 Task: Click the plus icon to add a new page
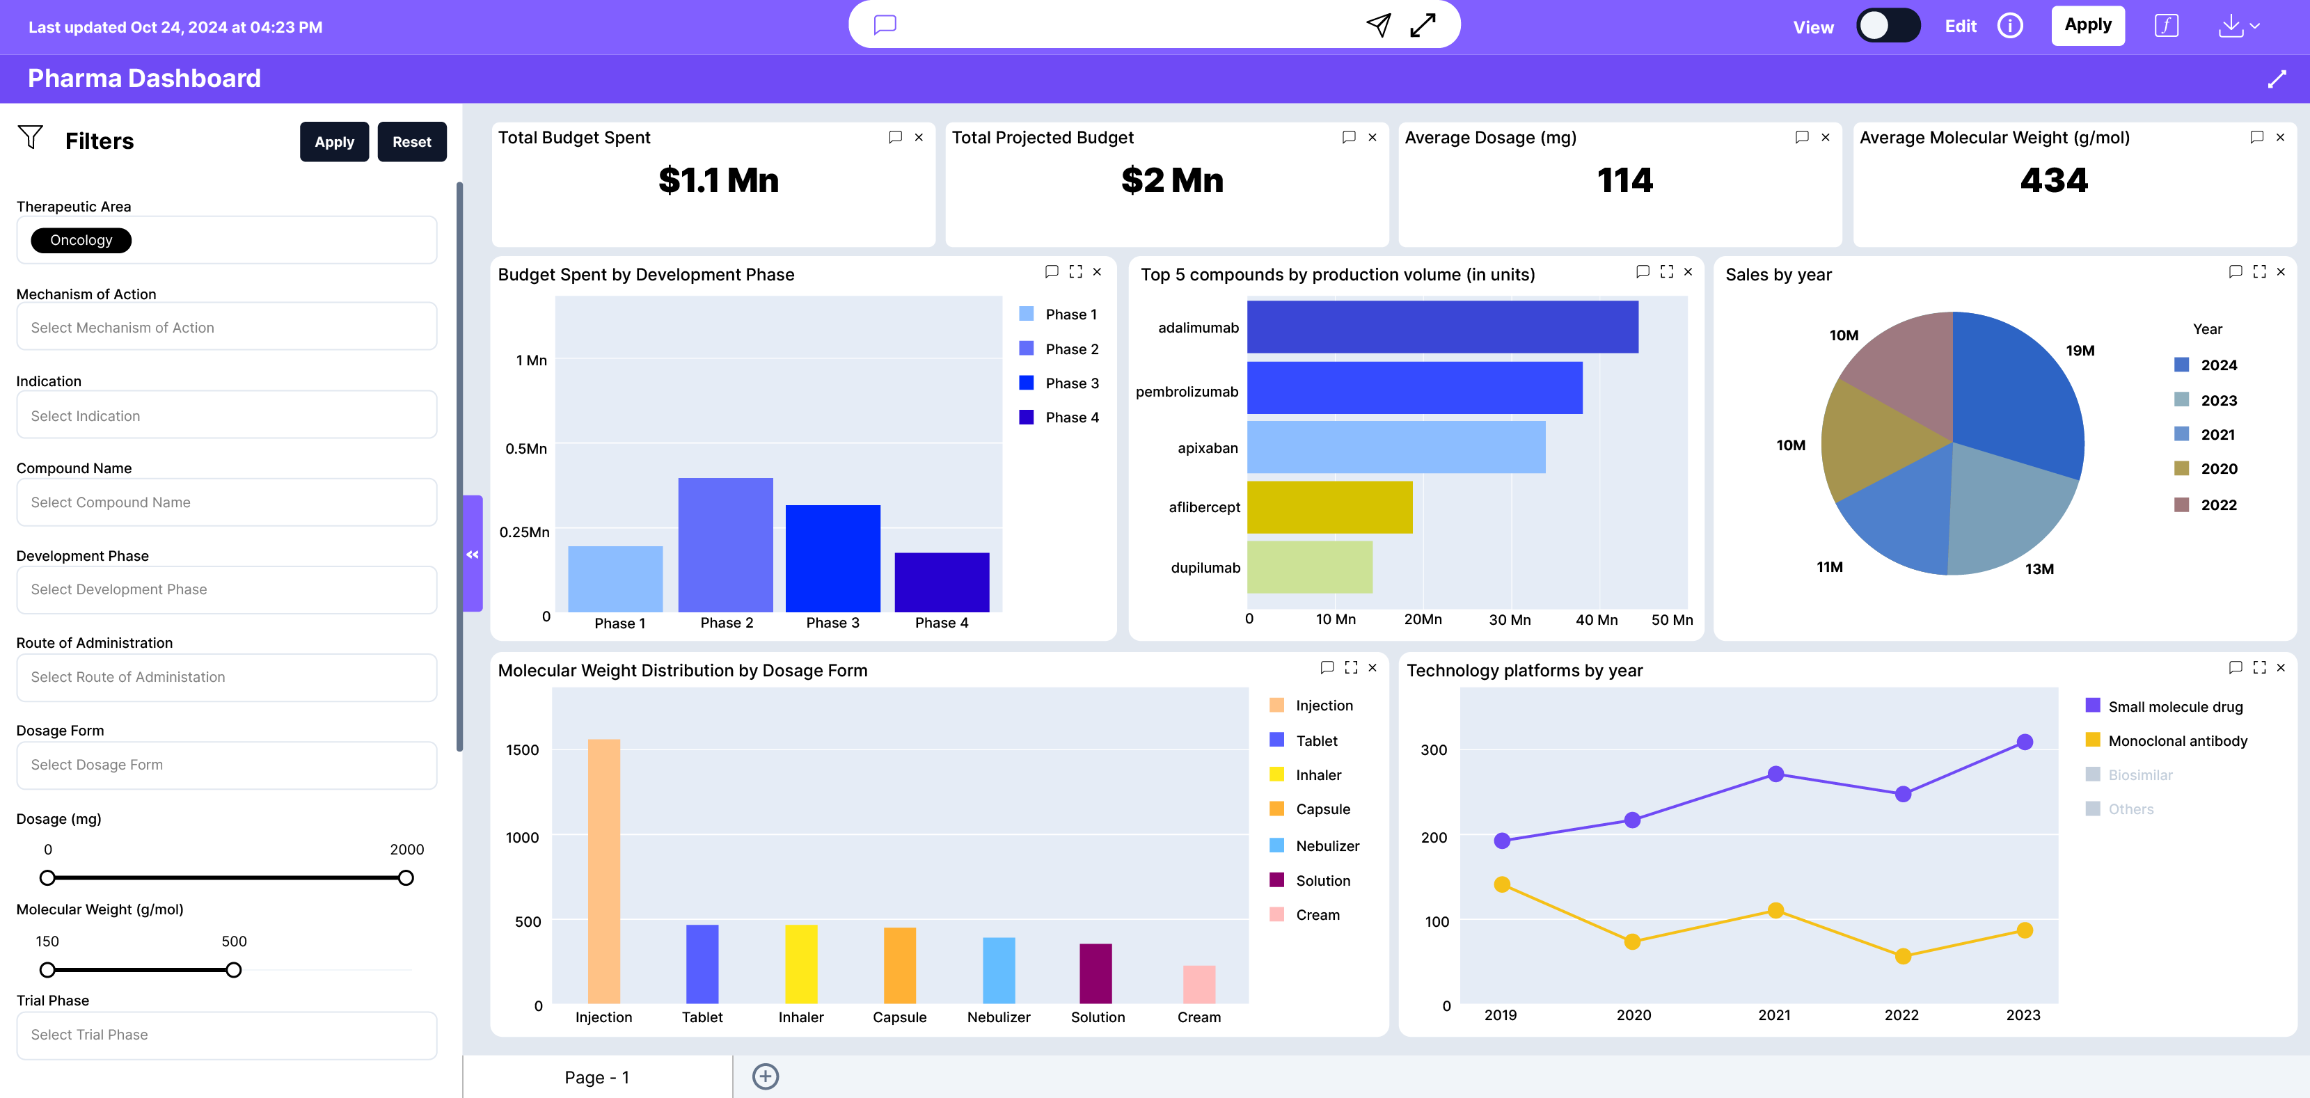[x=765, y=1076]
